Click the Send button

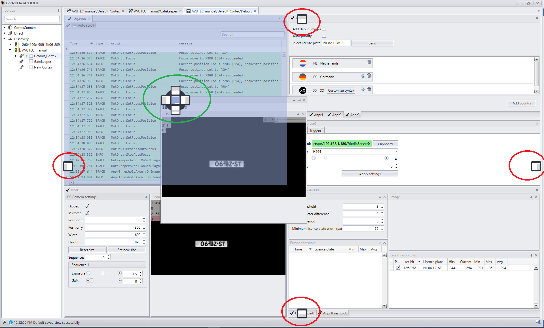pos(372,43)
